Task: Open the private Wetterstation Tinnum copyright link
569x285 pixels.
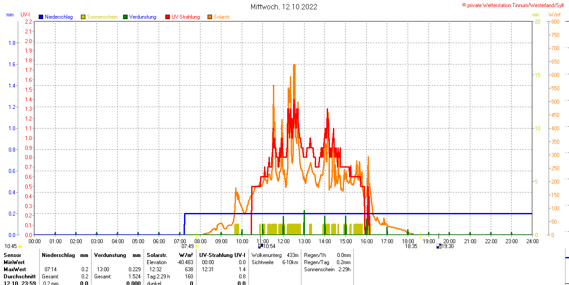Action: pyautogui.click(x=515, y=5)
